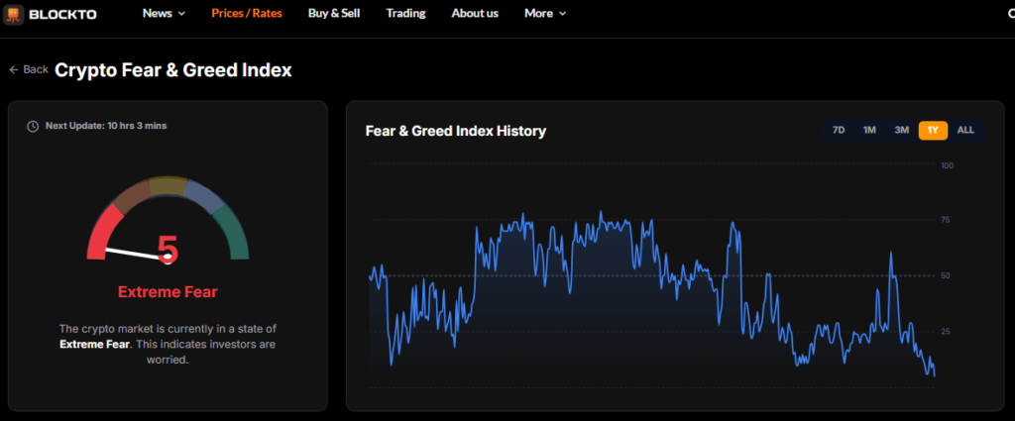Switch chart to 1M range
This screenshot has height=421, width=1015.
pyautogui.click(x=869, y=130)
